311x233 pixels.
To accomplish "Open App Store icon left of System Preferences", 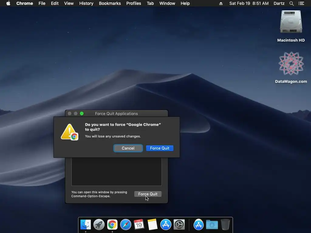I will click(x=166, y=225).
